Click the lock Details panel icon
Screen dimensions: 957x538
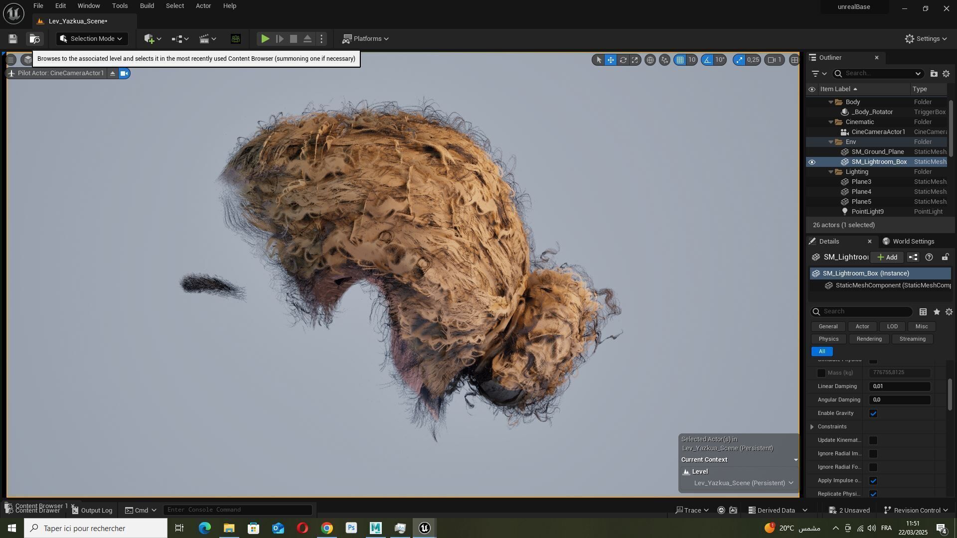(x=945, y=258)
